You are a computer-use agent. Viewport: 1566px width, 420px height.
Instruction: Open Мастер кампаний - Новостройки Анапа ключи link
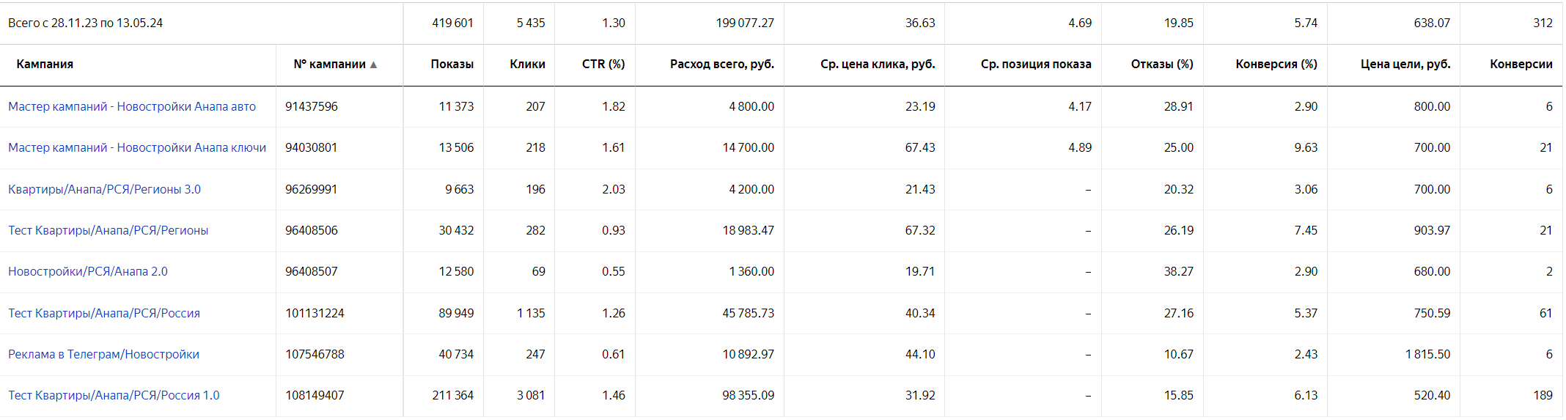pyautogui.click(x=137, y=147)
